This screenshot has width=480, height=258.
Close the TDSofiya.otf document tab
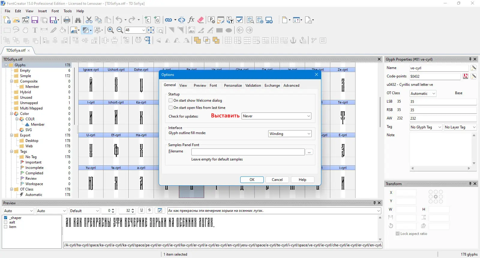coord(29,51)
